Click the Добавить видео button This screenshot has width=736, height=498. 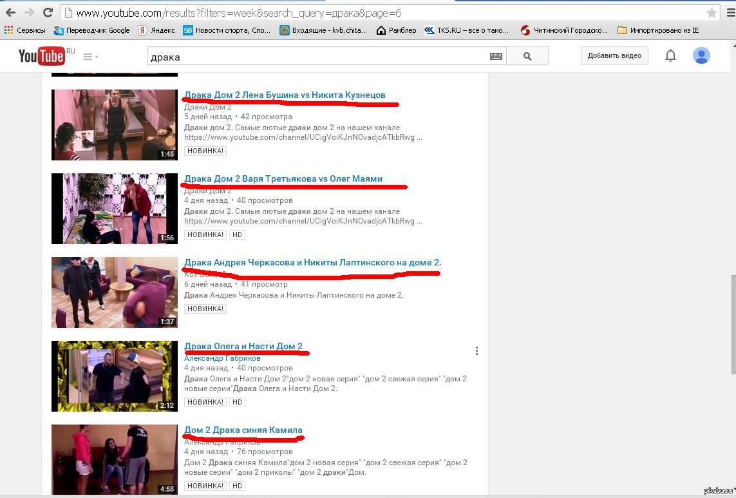click(x=614, y=55)
